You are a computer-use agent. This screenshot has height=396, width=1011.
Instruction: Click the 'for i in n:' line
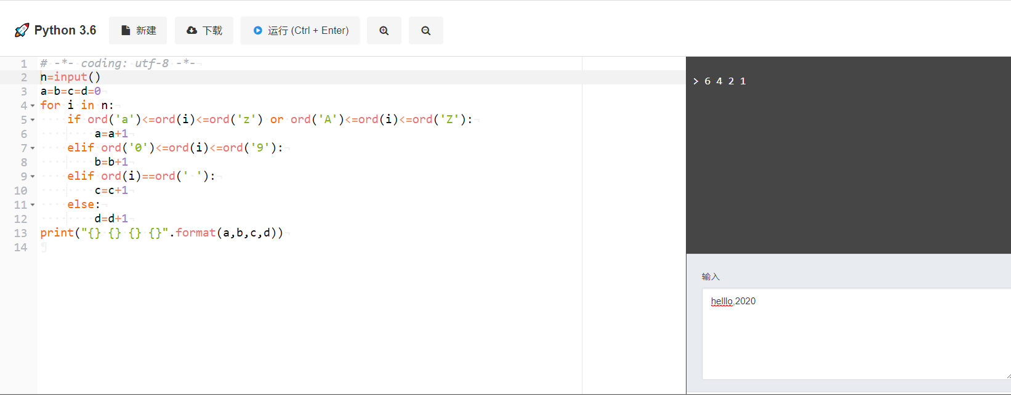tap(77, 106)
